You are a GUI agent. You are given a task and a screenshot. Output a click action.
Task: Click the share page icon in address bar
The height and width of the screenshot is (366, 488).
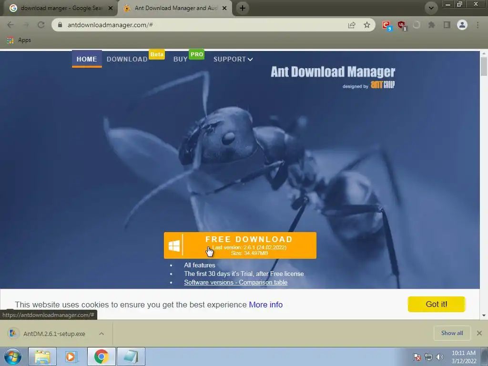pos(352,25)
